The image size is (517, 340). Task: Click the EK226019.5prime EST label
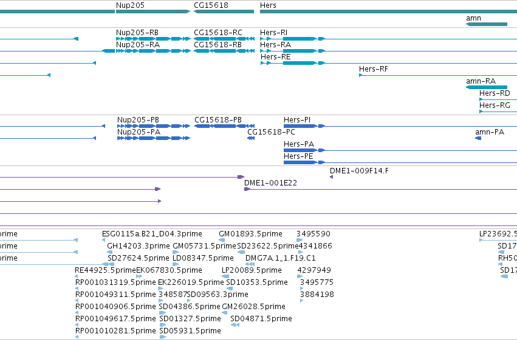[x=191, y=283]
